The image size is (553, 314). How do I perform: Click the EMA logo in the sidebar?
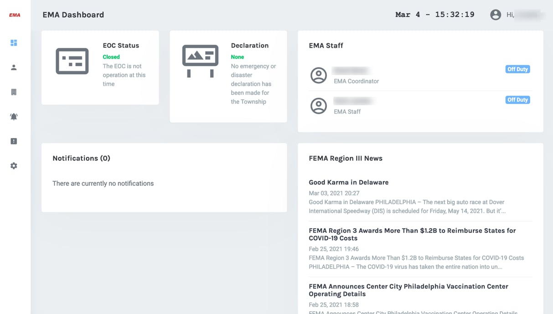point(15,15)
